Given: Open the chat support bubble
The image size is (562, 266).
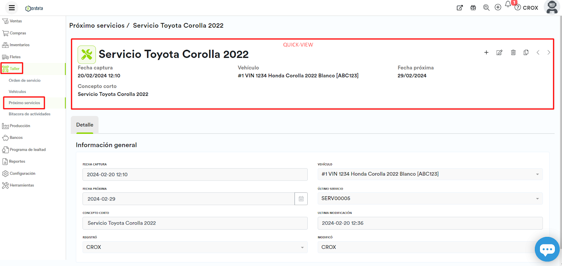Looking at the screenshot, I should [547, 249].
